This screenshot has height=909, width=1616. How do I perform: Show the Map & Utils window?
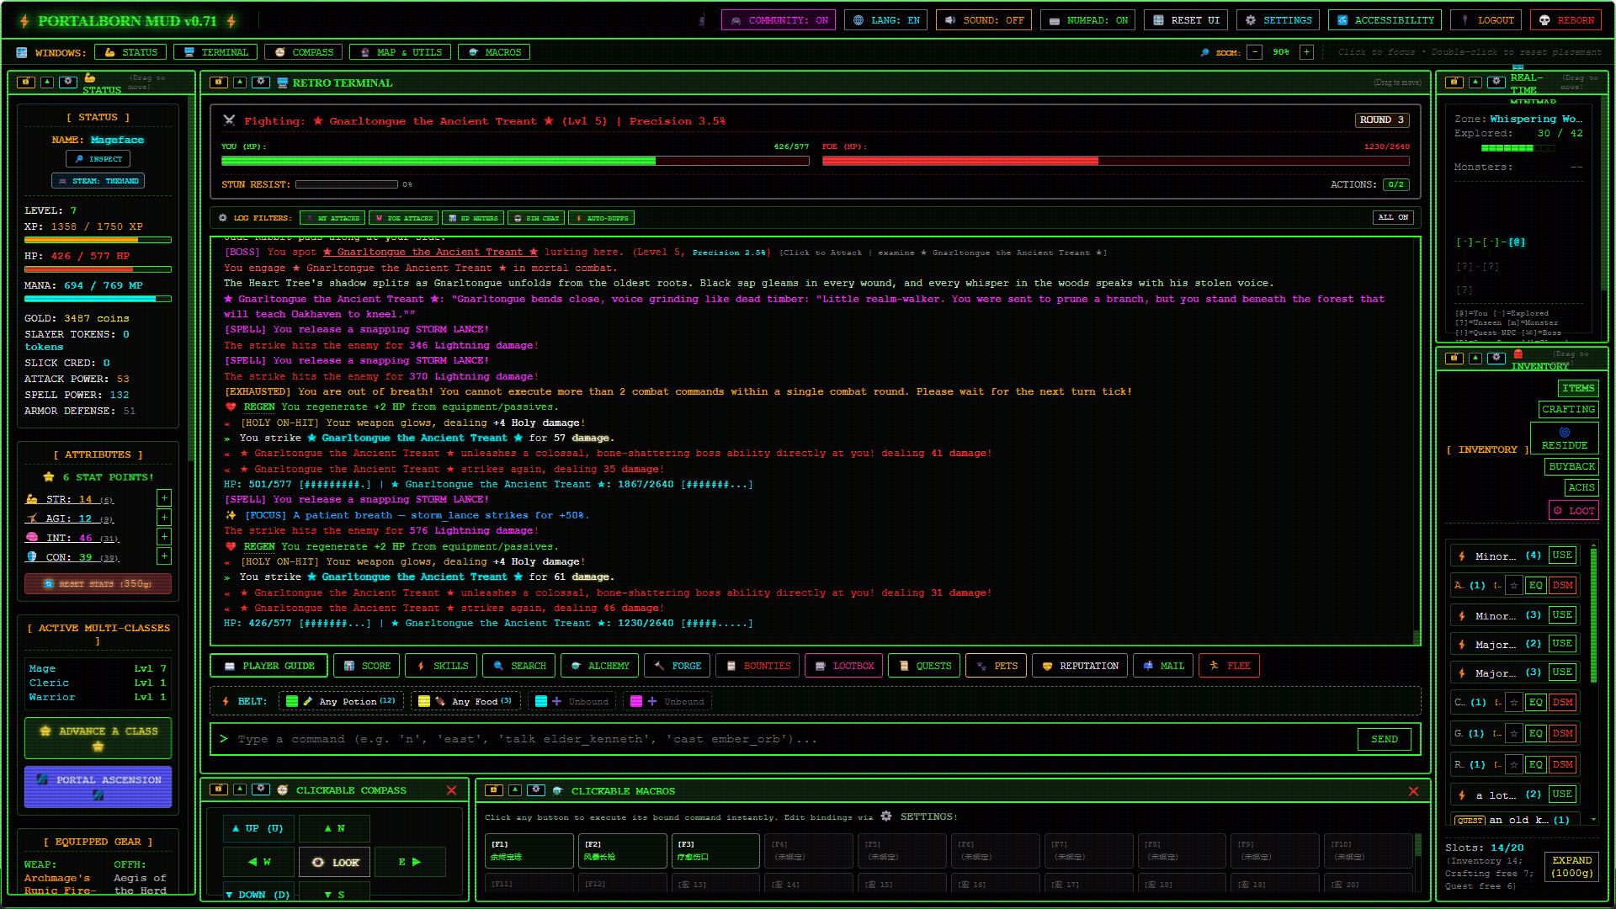click(401, 52)
